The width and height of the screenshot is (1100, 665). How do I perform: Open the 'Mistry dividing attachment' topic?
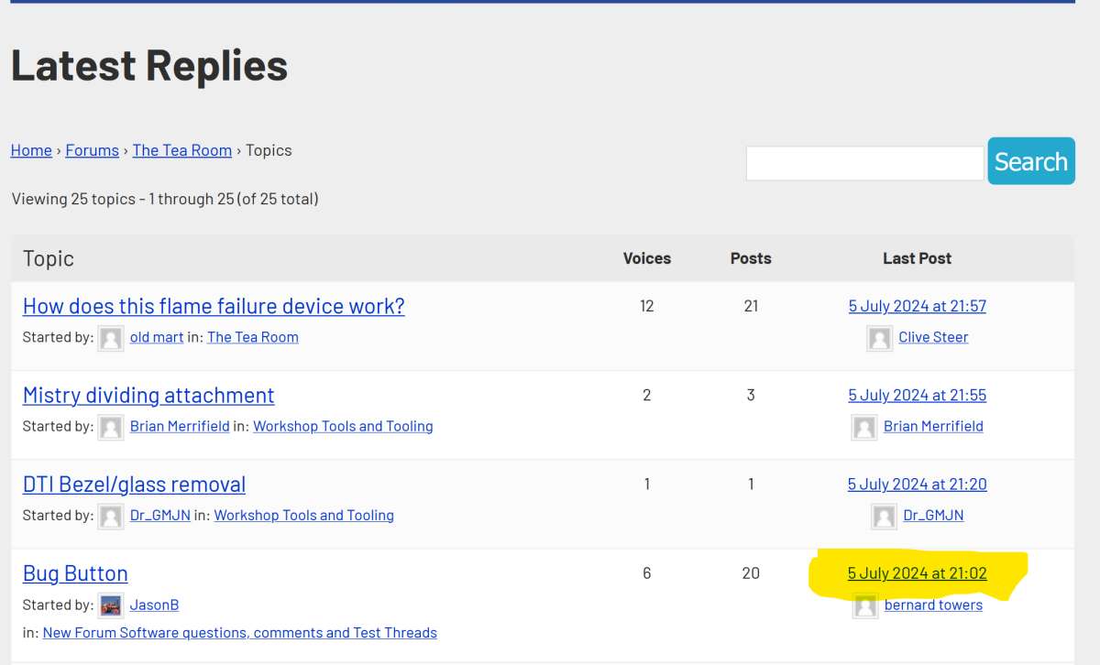tap(148, 395)
